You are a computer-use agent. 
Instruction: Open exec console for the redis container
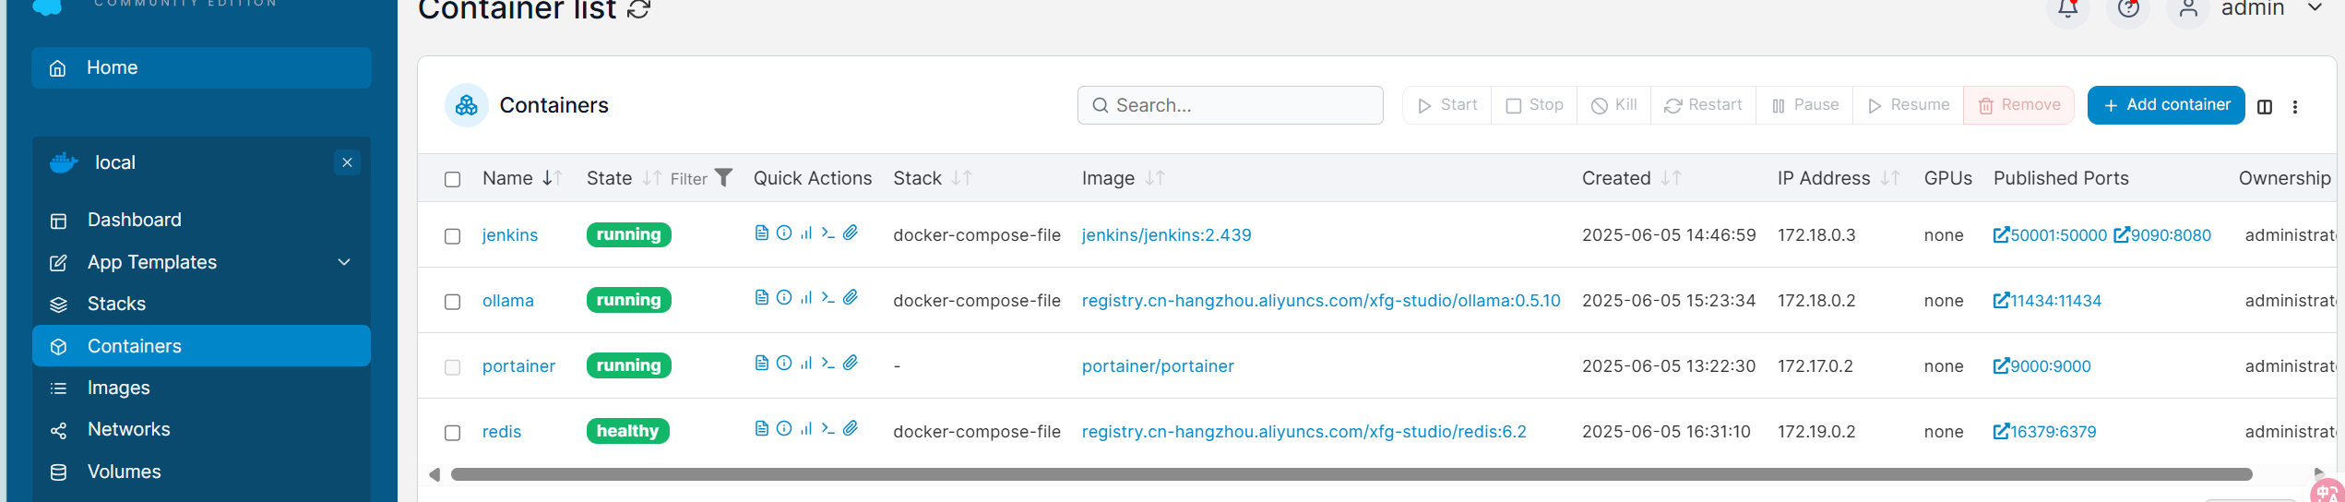(827, 428)
